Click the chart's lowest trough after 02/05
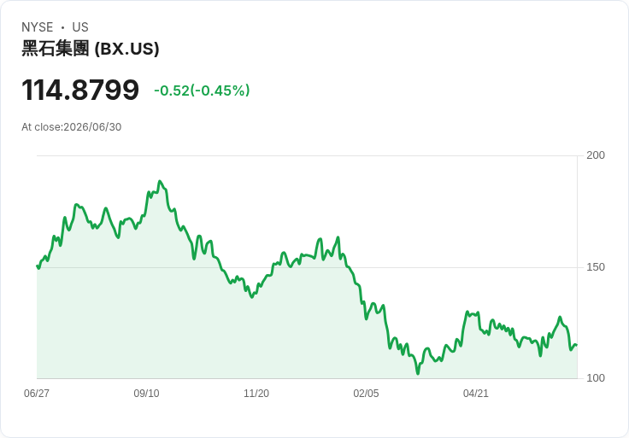 (418, 373)
